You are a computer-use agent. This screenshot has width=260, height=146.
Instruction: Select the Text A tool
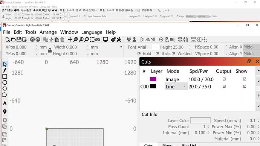[x=5, y=103]
